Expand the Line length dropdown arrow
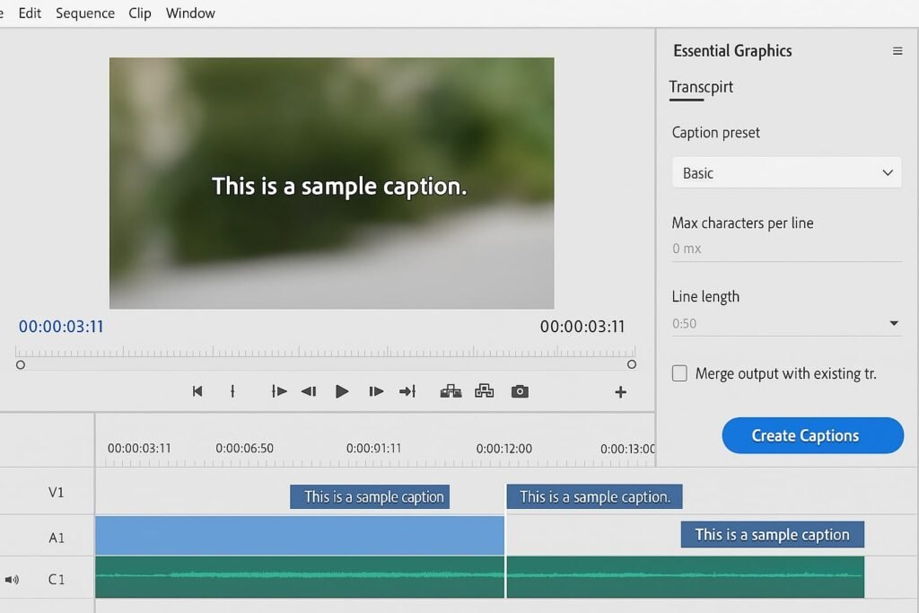This screenshot has width=919, height=613. (x=894, y=323)
